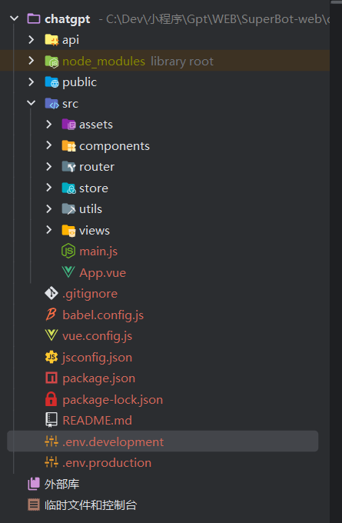The image size is (342, 523).
Task: Click the red lock icon for package-lock.json
Action: tap(51, 399)
